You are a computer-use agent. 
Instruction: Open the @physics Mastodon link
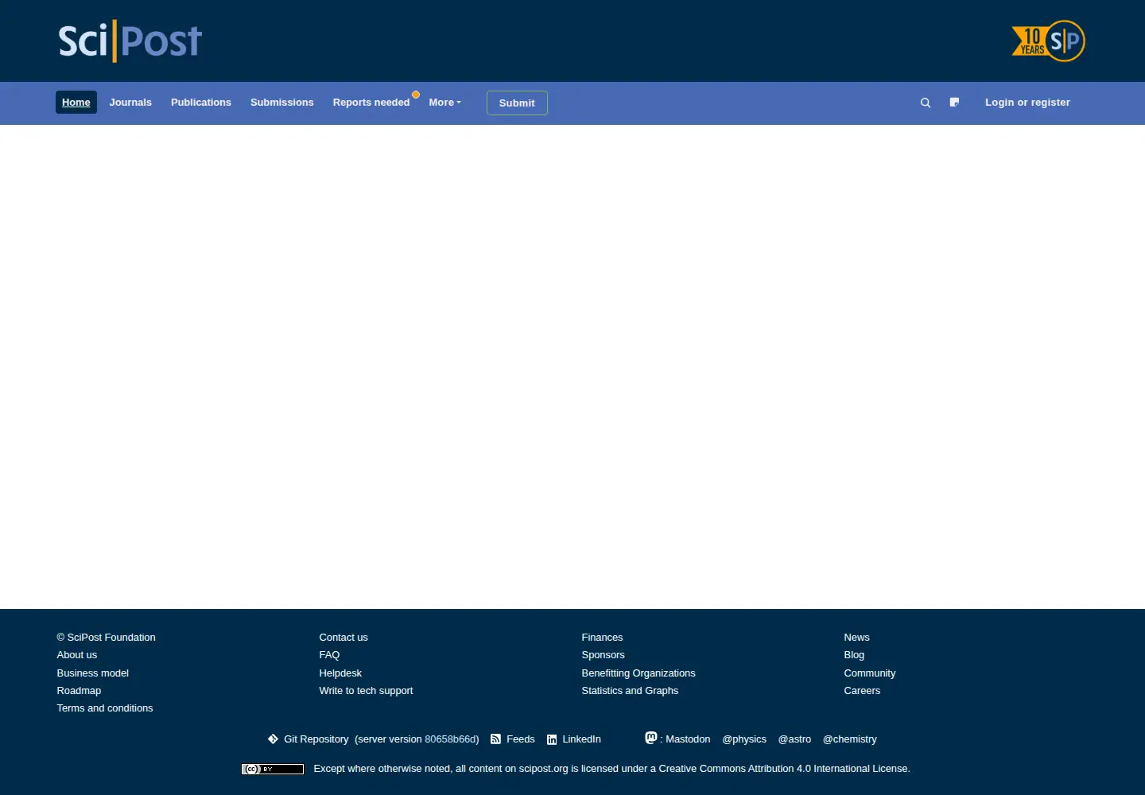[x=744, y=739]
